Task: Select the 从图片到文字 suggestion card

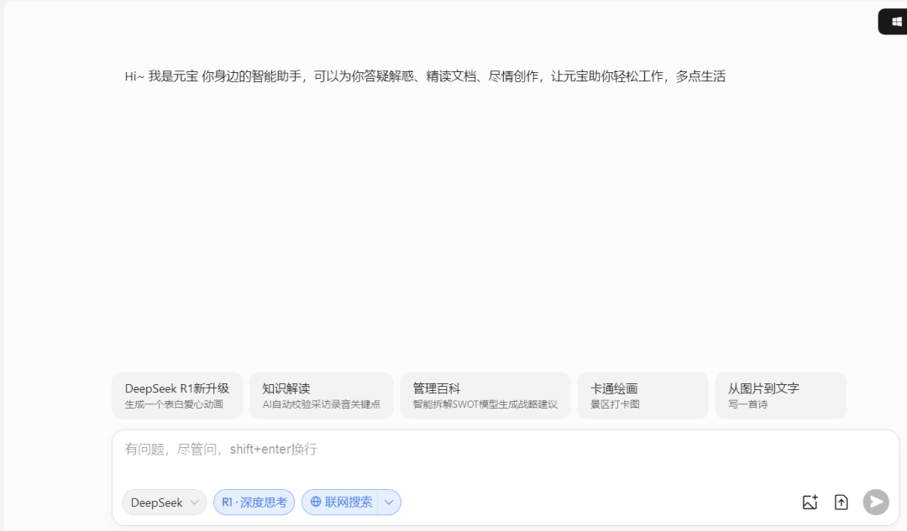Action: click(x=780, y=395)
